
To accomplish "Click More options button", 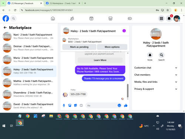I will [112, 47].
